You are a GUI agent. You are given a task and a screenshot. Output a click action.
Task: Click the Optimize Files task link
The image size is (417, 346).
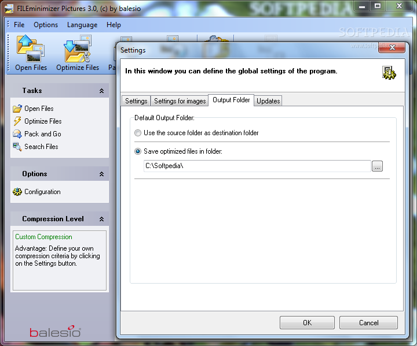[x=43, y=121]
